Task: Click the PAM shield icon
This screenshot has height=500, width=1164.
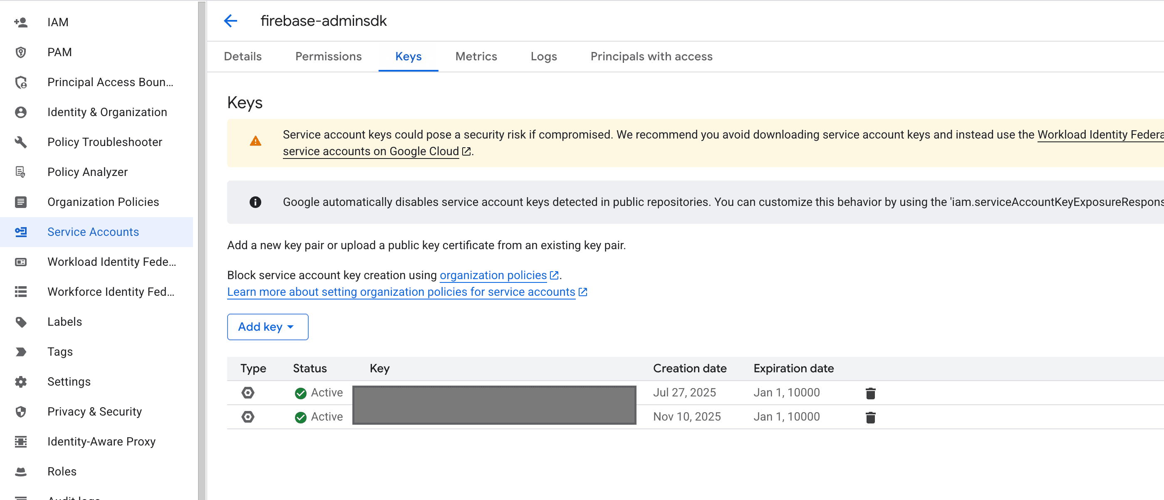Action: point(21,52)
